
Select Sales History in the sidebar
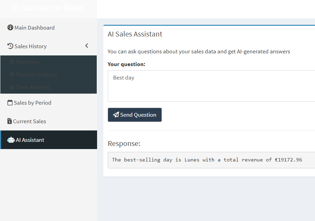49,46
